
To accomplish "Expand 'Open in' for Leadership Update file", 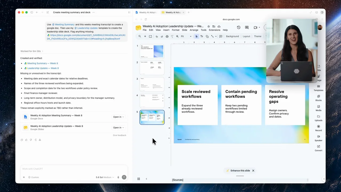I will click(118, 127).
